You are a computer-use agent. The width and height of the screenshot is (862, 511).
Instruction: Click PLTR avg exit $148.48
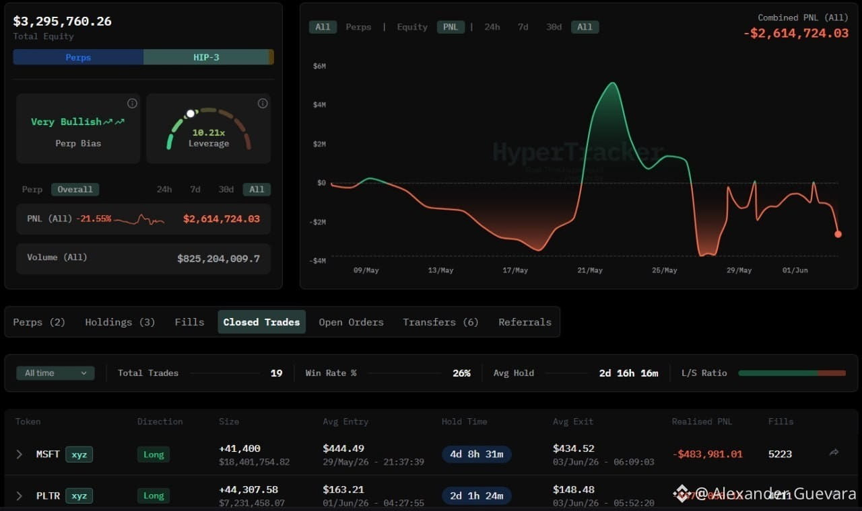[x=574, y=489]
